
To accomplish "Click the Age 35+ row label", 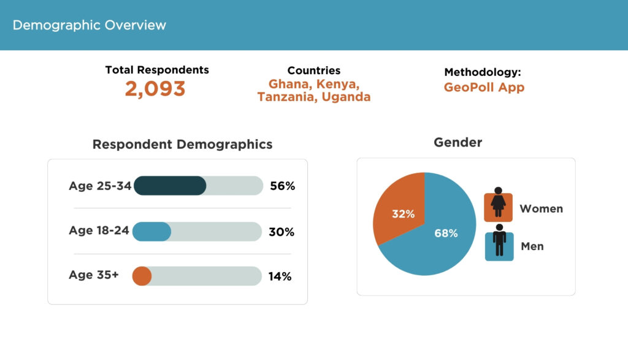I will [x=94, y=275].
